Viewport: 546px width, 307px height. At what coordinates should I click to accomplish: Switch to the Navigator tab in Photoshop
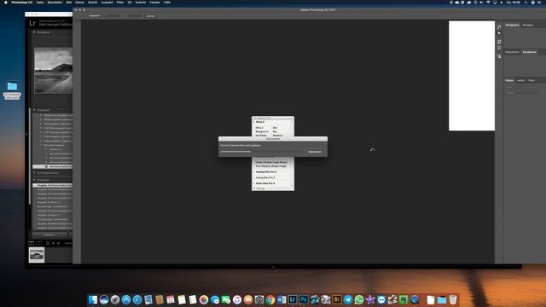[528, 25]
